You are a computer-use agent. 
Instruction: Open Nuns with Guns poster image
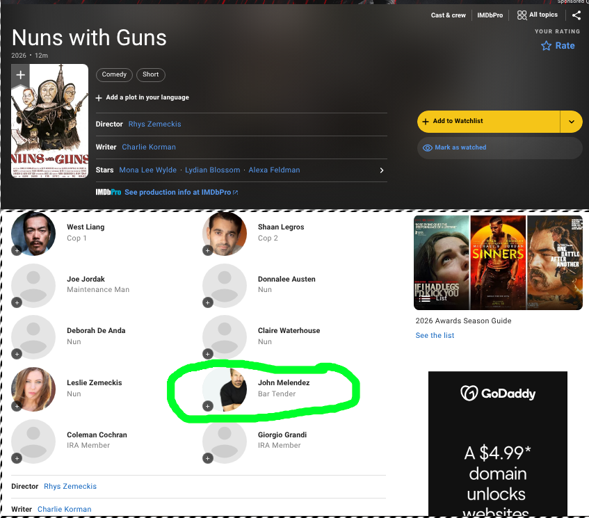point(49,121)
